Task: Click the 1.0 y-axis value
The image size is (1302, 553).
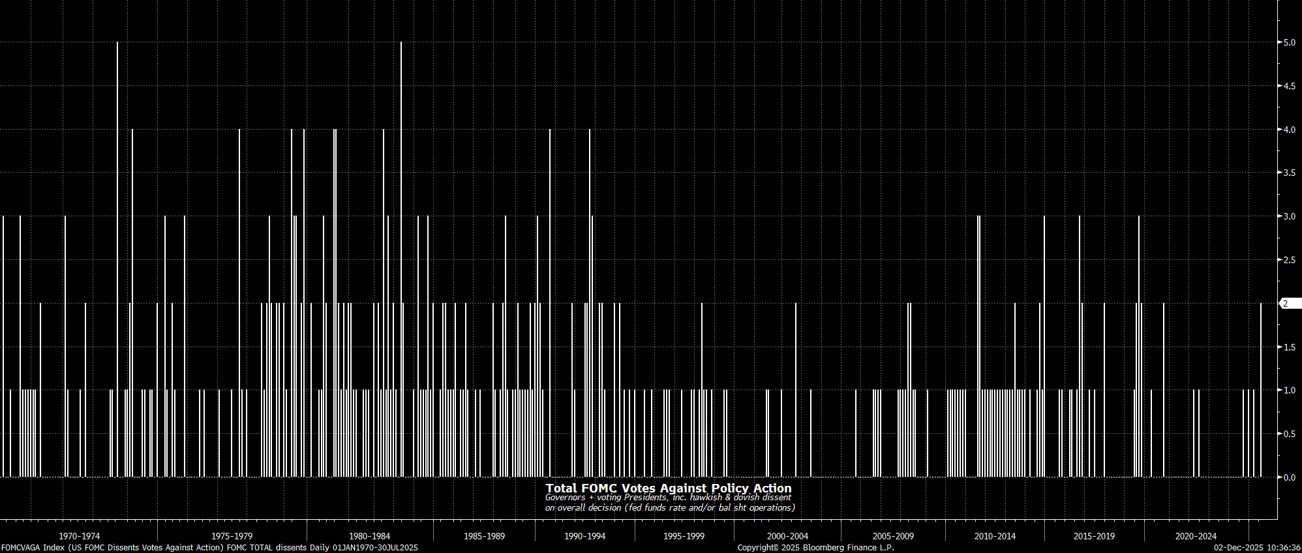Action: tap(1289, 390)
